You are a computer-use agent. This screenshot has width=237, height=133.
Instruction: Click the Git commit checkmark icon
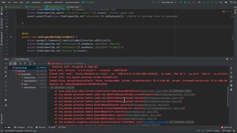click(x=208, y=2)
